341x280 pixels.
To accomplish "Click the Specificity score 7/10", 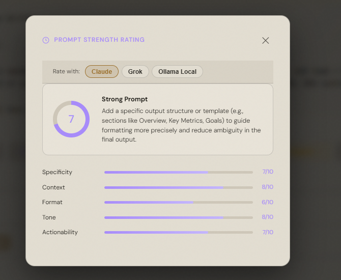I will click(268, 172).
